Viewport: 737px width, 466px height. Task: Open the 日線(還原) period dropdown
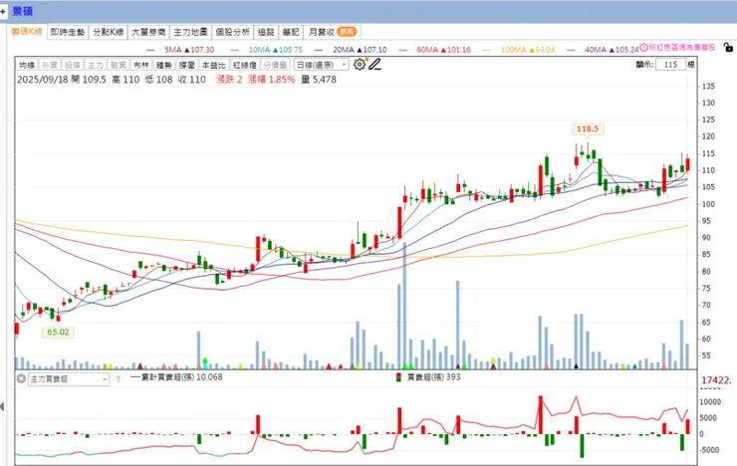[x=322, y=65]
